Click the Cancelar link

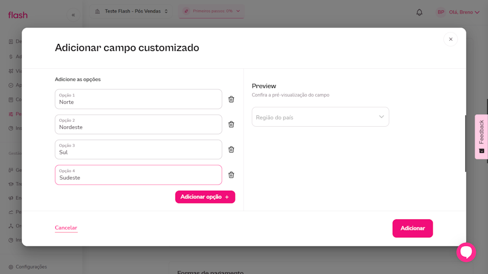click(66, 228)
